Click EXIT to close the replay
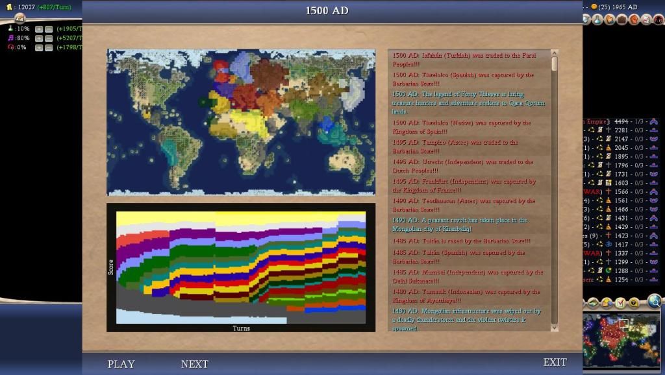 tap(555, 362)
